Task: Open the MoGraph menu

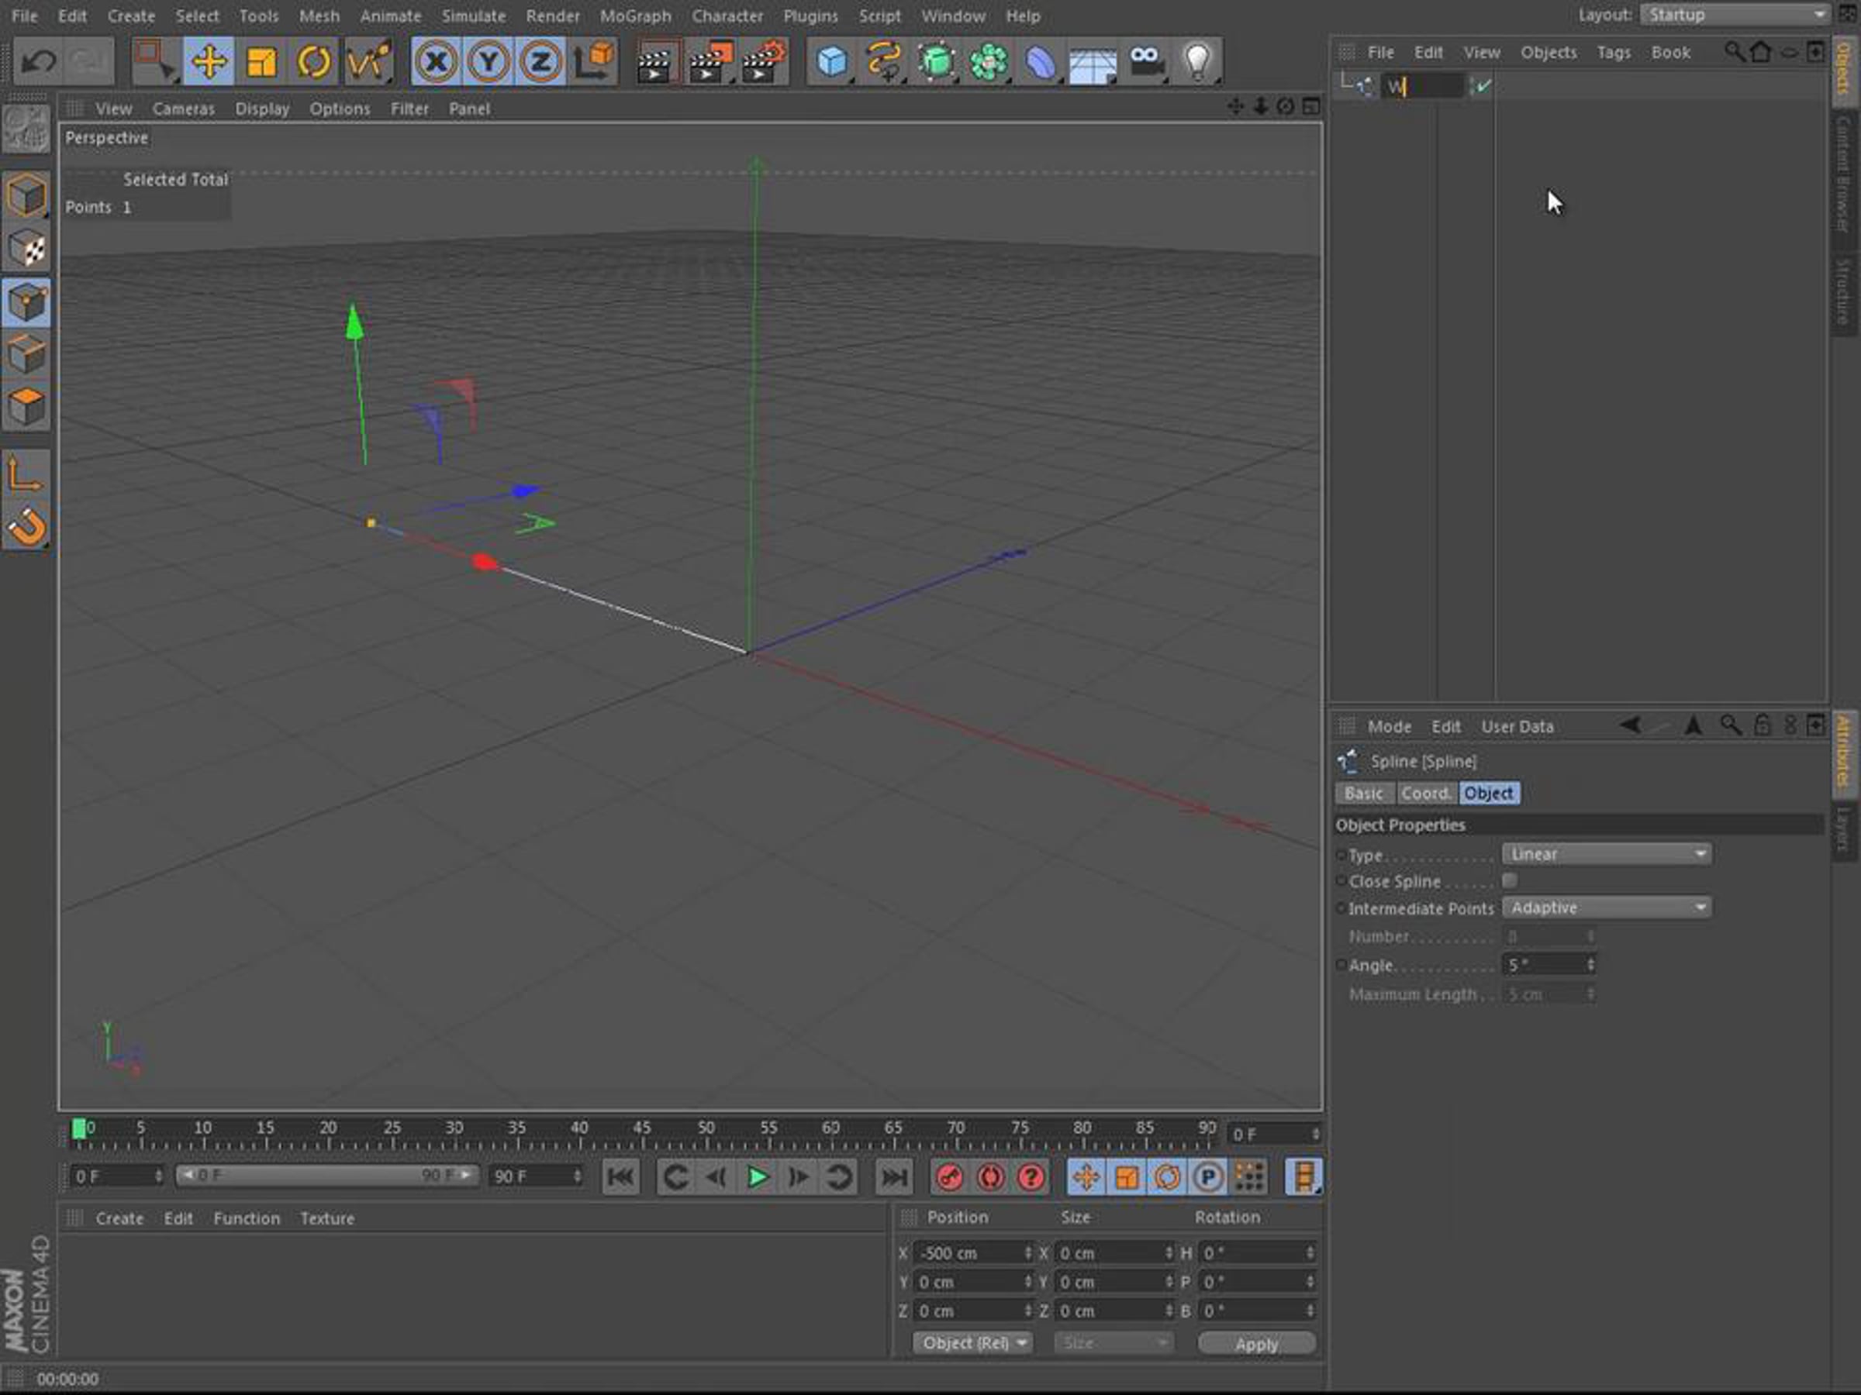Action: pyautogui.click(x=635, y=16)
